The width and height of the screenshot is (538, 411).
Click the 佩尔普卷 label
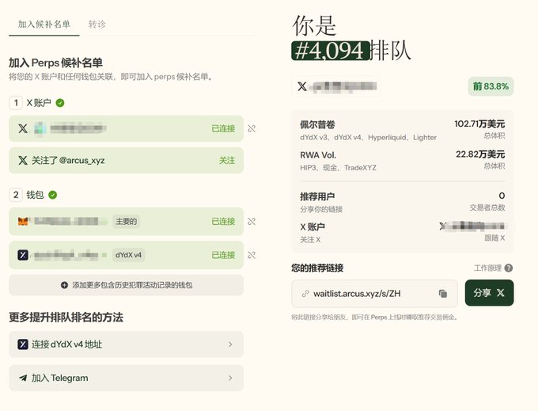317,124
